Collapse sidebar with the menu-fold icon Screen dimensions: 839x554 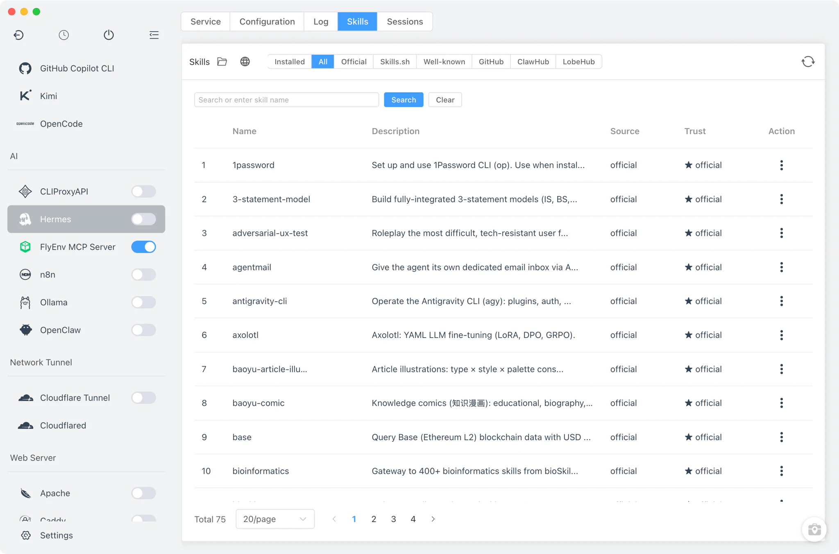pyautogui.click(x=154, y=35)
